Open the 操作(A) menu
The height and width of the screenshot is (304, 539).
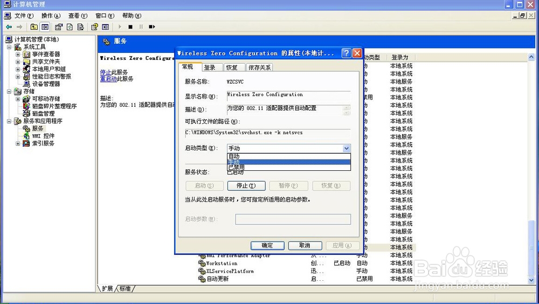tap(51, 16)
